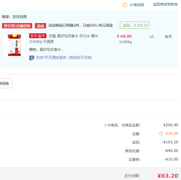Viewport: 181px width, 180px height.
Task: Click the 应付总额 ¥63.20 total amount
Action: [x=167, y=176]
